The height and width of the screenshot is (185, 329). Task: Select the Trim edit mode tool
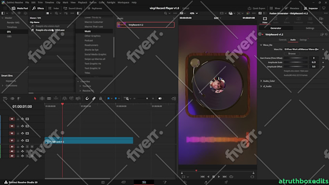[x=42, y=99]
